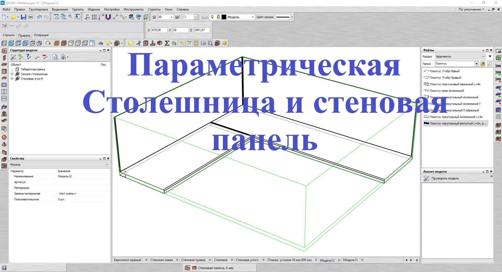Click the Наименование value Модель12 field
The height and width of the screenshot is (272, 502).
click(83, 176)
